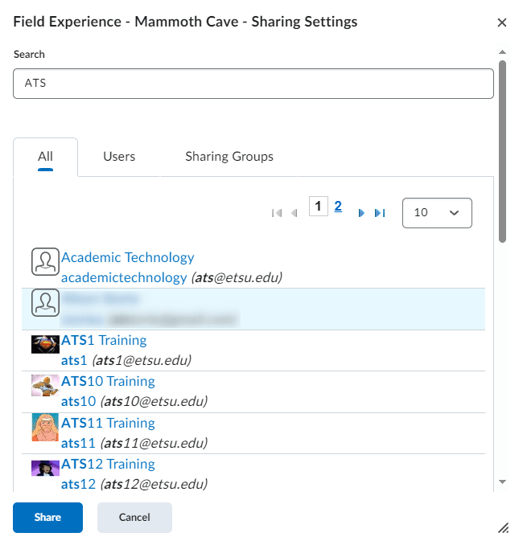Open the results per page dropdown

coord(436,213)
